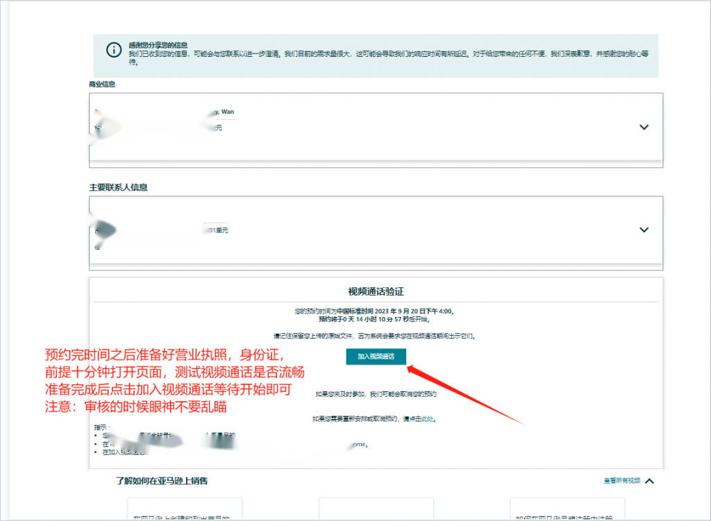This screenshot has height=521, width=711.
Task: Click the 商业信息 section label
Action: pyautogui.click(x=102, y=84)
